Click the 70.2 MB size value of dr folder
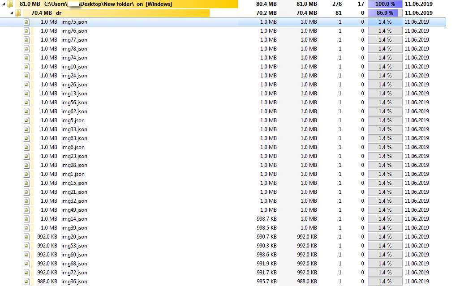 [267, 13]
